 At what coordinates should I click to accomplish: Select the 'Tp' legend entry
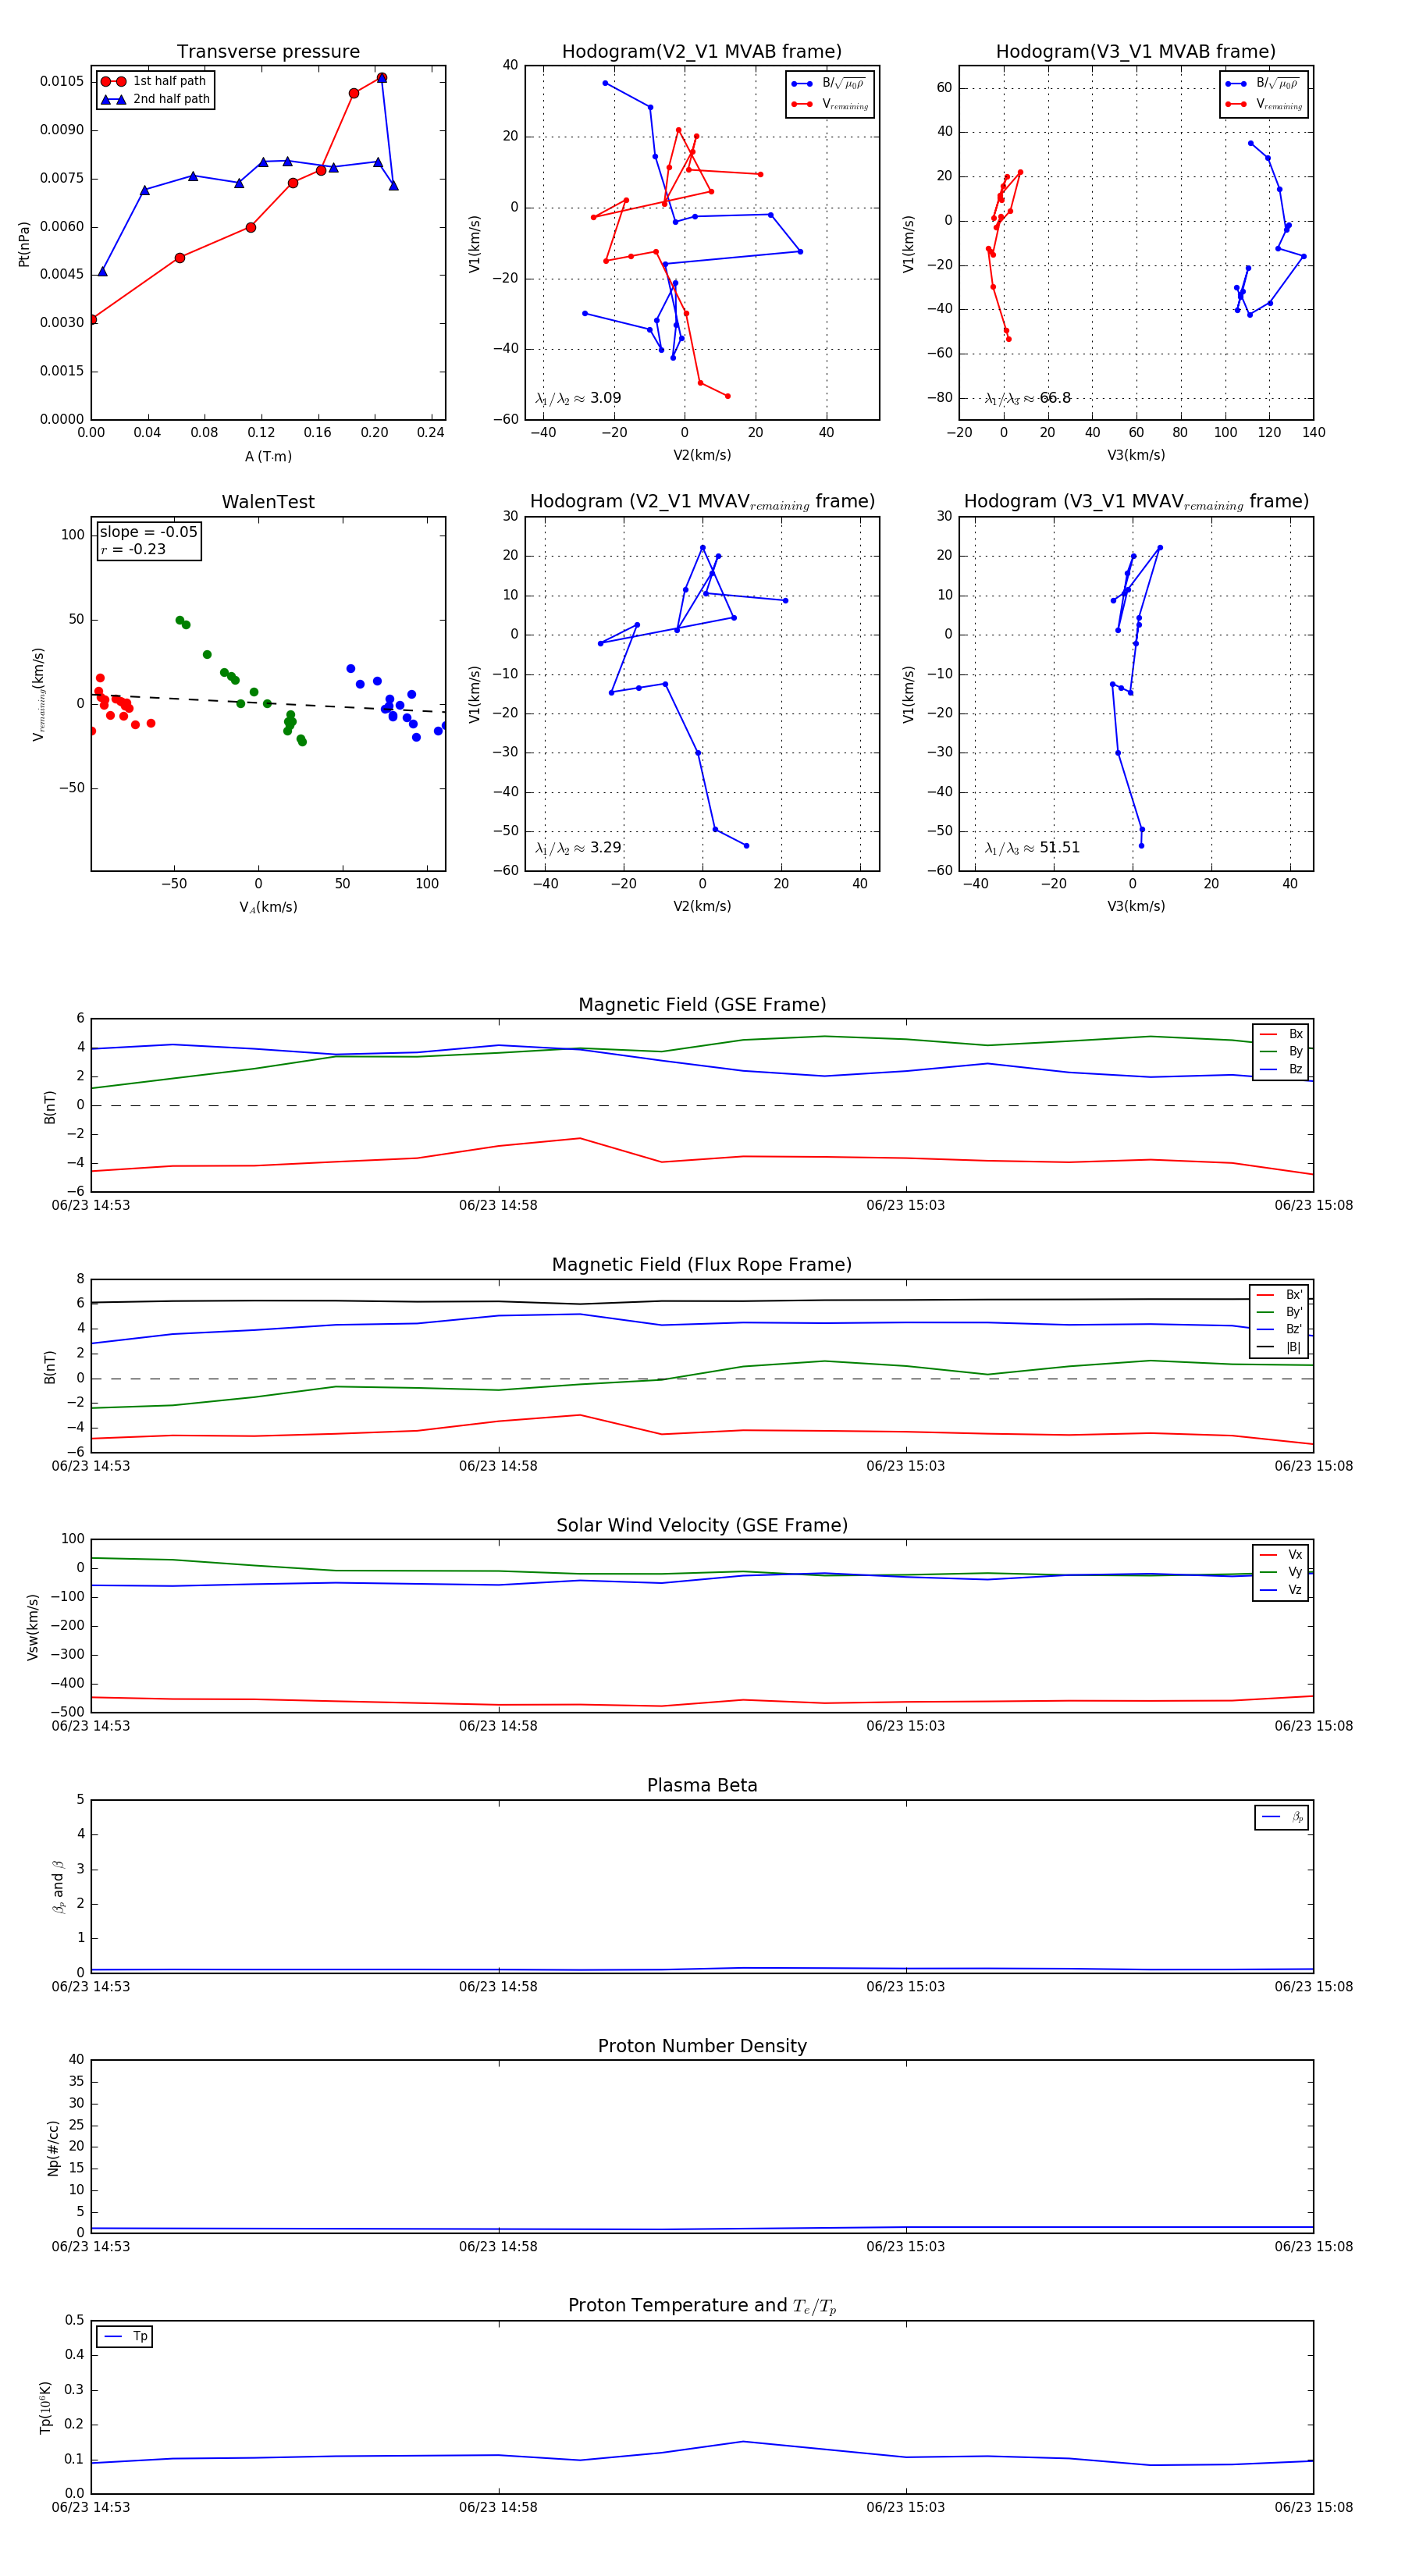tap(125, 2337)
